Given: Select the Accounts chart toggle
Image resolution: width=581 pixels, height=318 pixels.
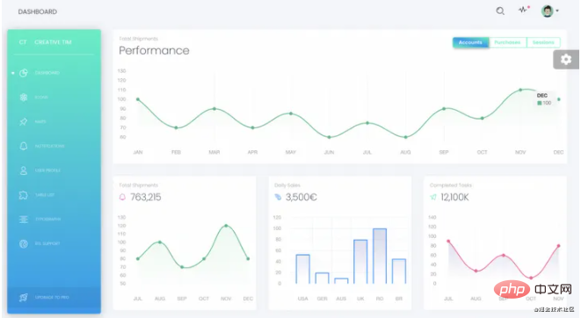Looking at the screenshot, I should (x=470, y=42).
